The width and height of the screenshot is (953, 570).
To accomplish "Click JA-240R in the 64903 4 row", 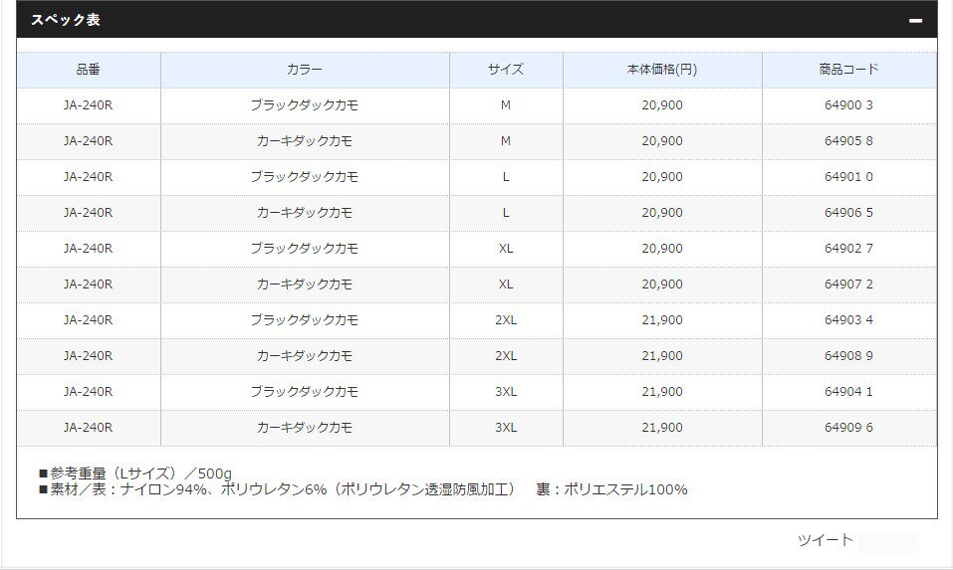I will pyautogui.click(x=88, y=320).
